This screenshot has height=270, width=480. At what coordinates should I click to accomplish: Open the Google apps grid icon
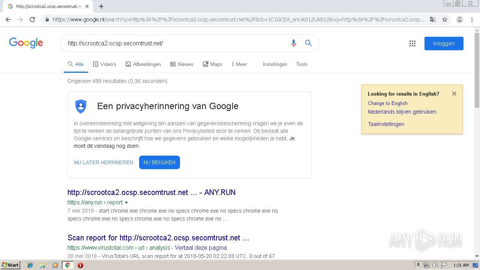tap(412, 43)
